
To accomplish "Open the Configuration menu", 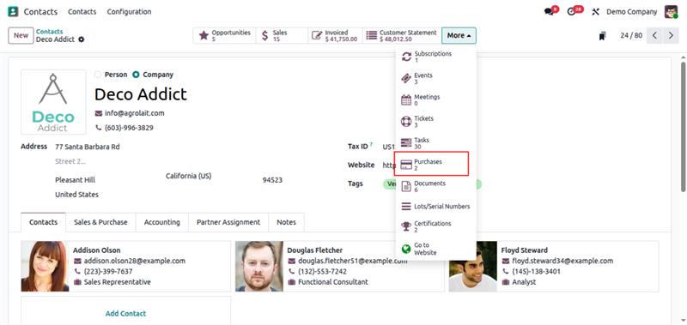I will [x=130, y=12].
